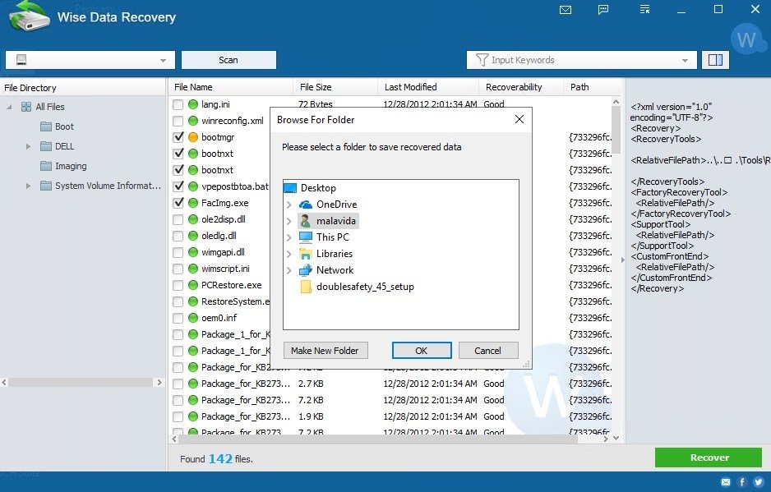Click the Libraries icon in Browse dialog
The width and height of the screenshot is (771, 492).
306,254
